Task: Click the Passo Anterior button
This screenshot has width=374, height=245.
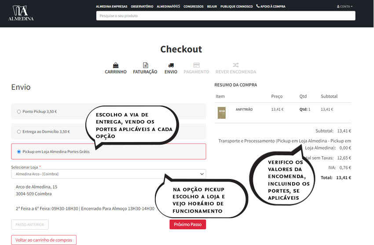Action: 30,224
